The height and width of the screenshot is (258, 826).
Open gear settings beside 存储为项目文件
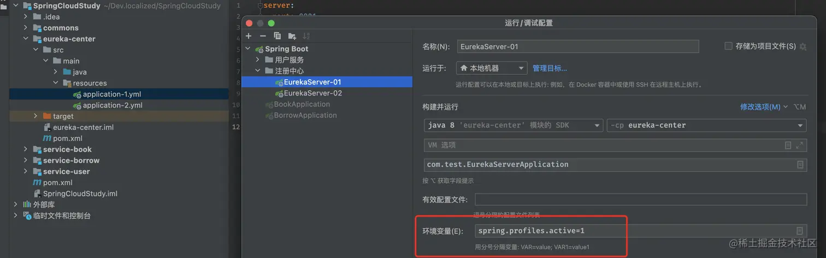pos(803,46)
